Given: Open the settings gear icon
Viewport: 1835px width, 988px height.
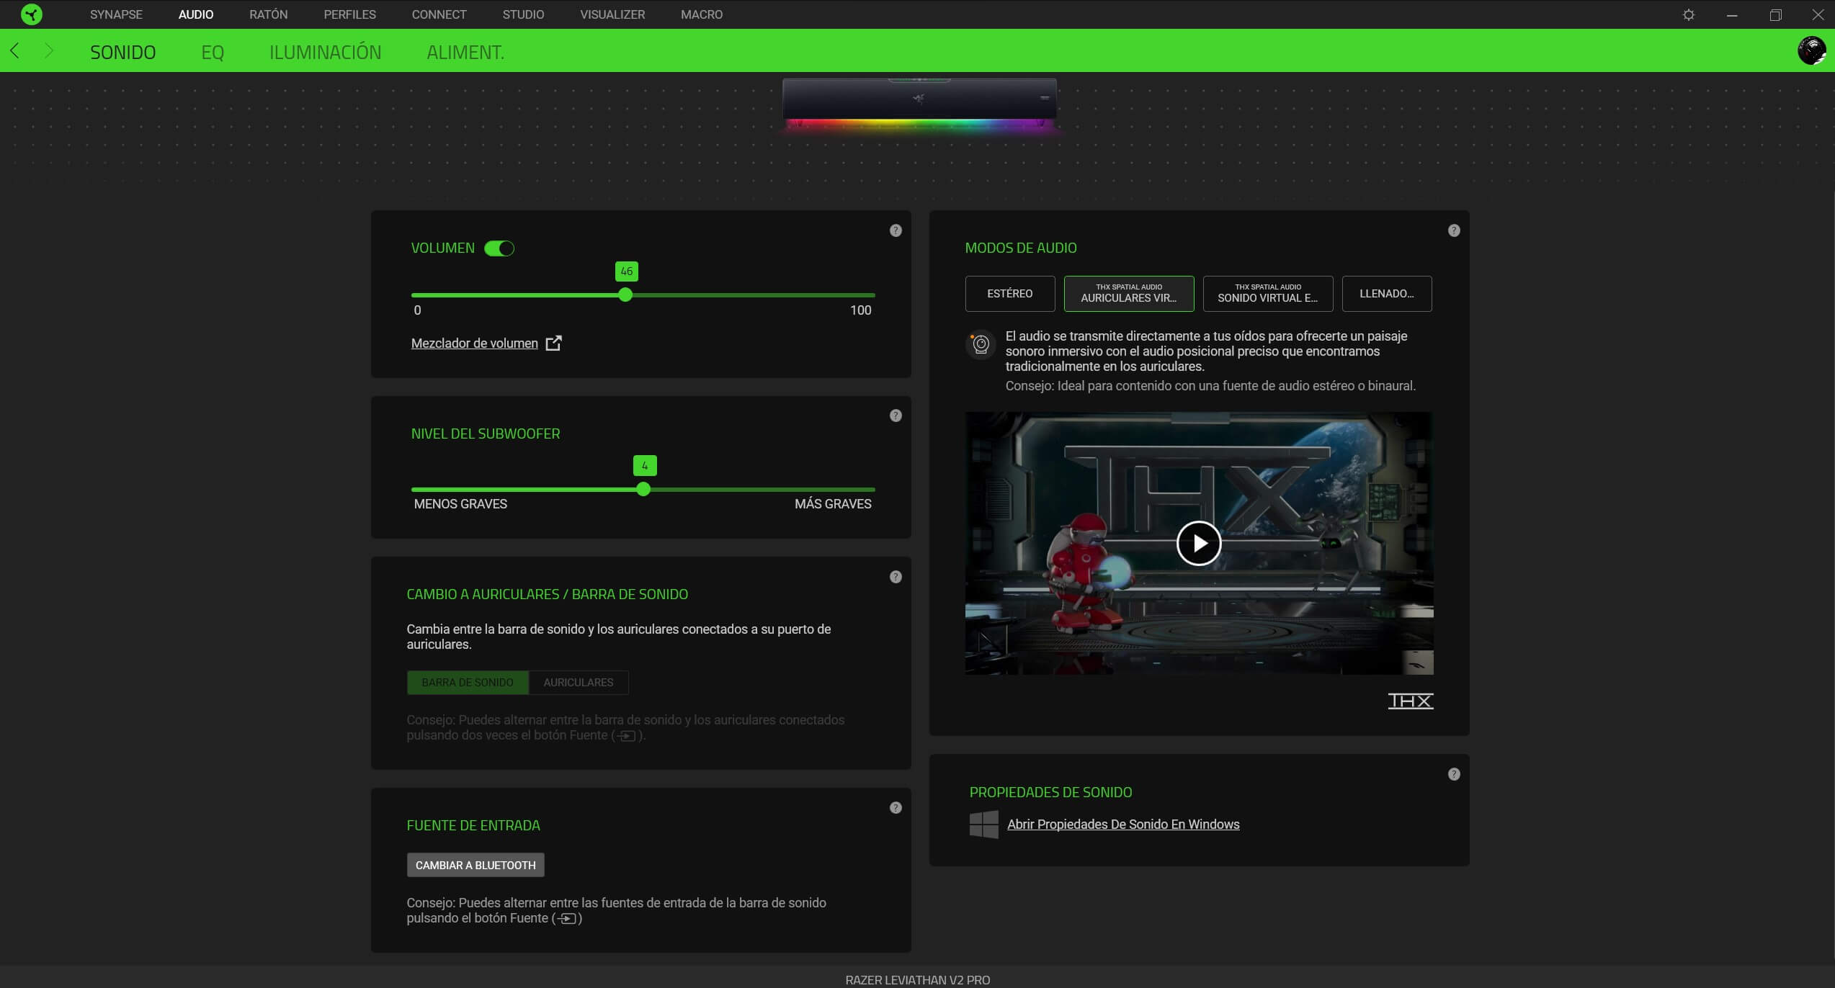Looking at the screenshot, I should click(x=1688, y=14).
